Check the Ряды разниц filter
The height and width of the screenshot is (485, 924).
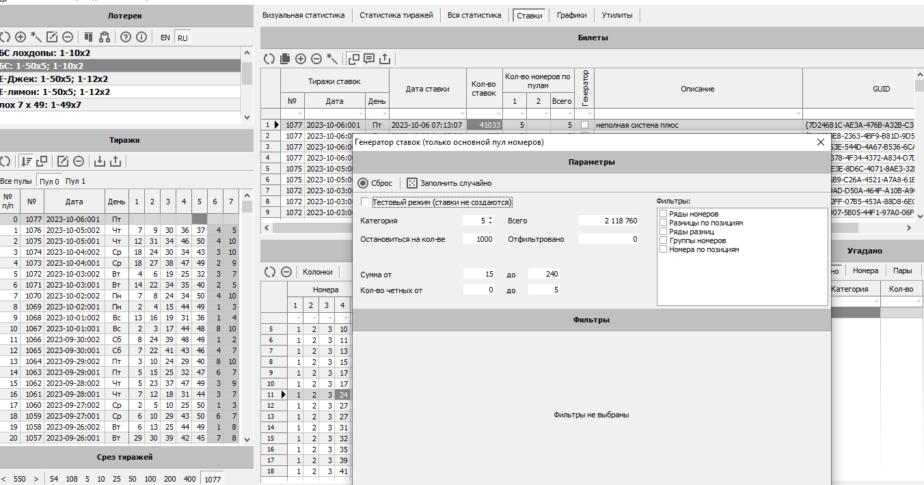click(663, 232)
